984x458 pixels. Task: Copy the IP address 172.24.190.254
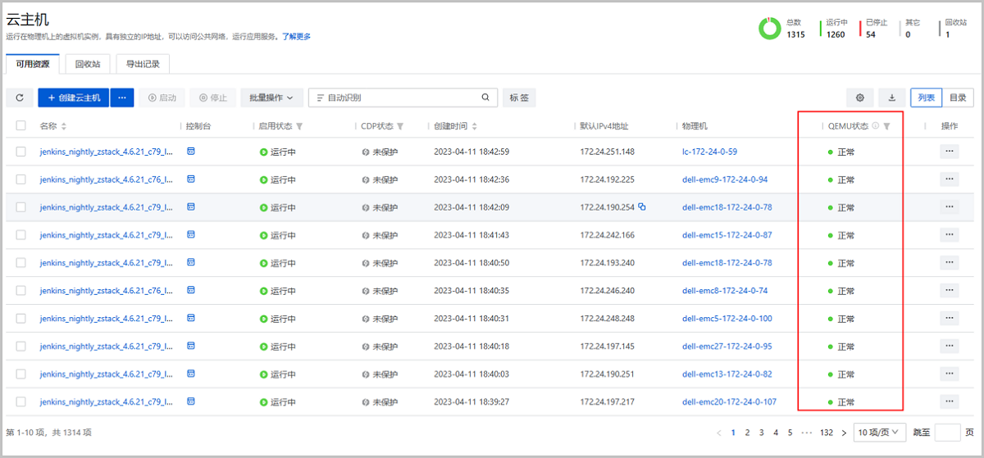[642, 207]
